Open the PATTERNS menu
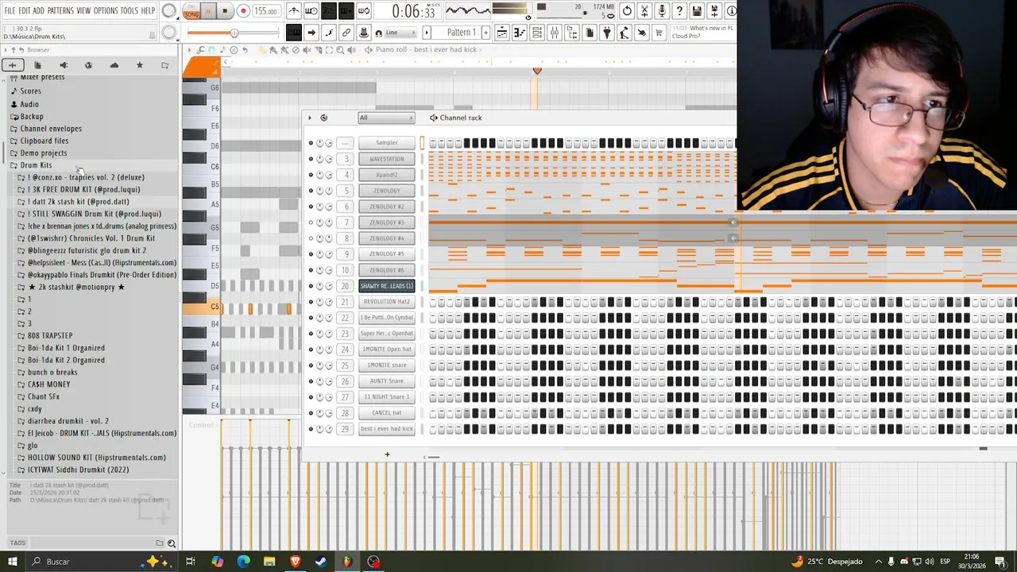Image resolution: width=1017 pixels, height=572 pixels. tap(60, 11)
